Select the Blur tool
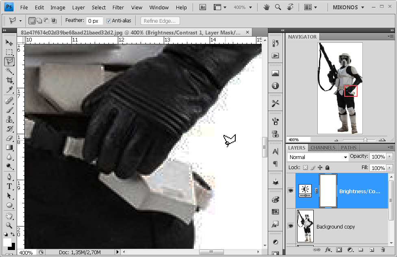Image resolution: width=397 pixels, height=257 pixels. click(x=9, y=157)
